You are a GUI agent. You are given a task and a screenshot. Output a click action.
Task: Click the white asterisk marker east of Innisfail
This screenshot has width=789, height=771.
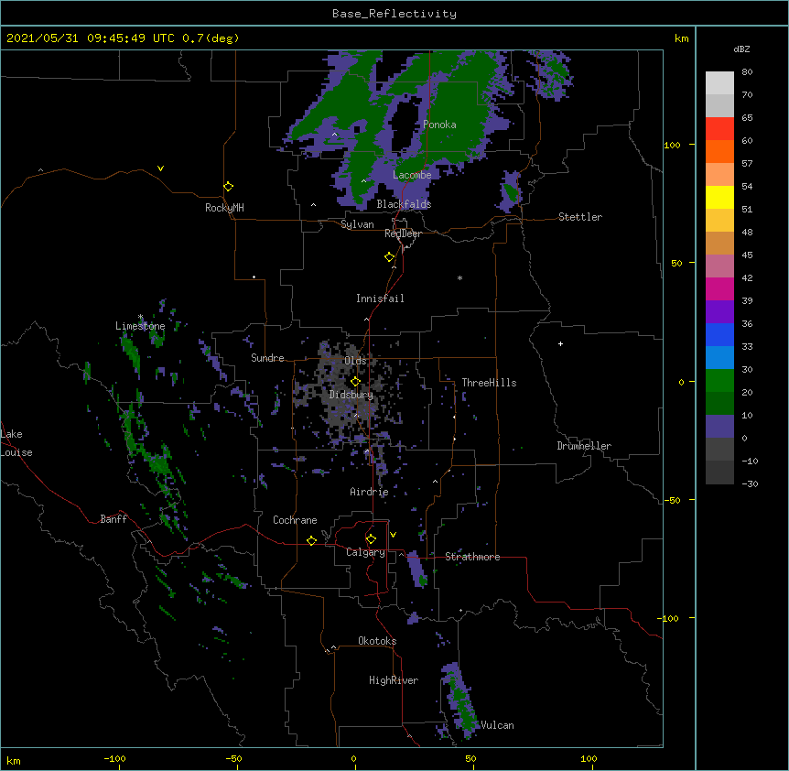[x=459, y=277]
